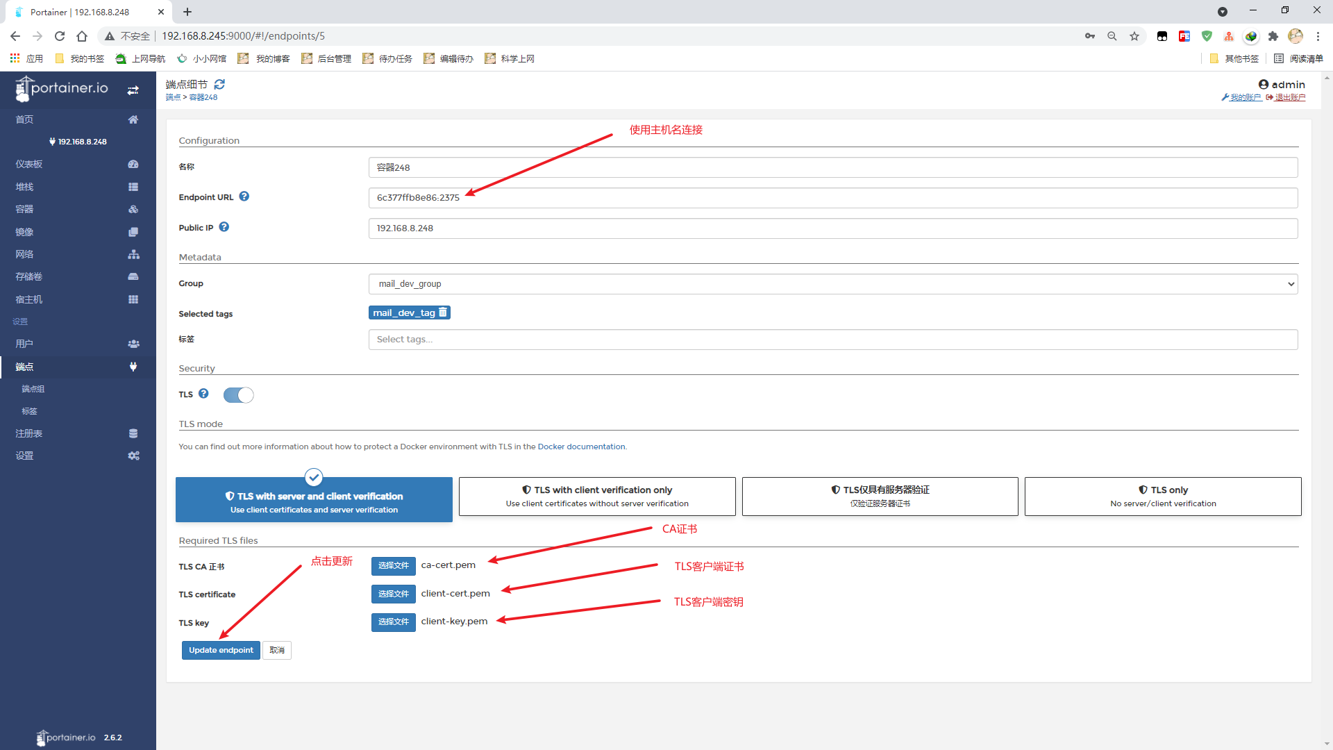The height and width of the screenshot is (750, 1333).
Task: Click the refresh icon beside 端点细节 title
Action: point(219,84)
